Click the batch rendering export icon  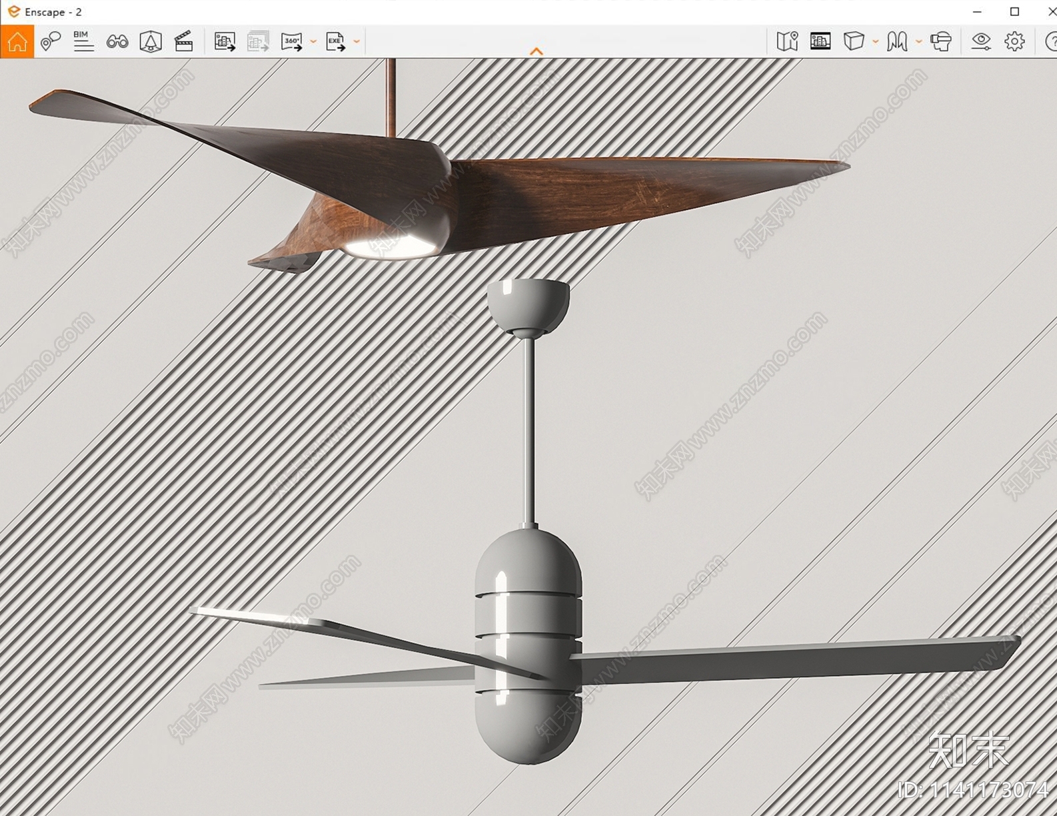pyautogui.click(x=258, y=41)
